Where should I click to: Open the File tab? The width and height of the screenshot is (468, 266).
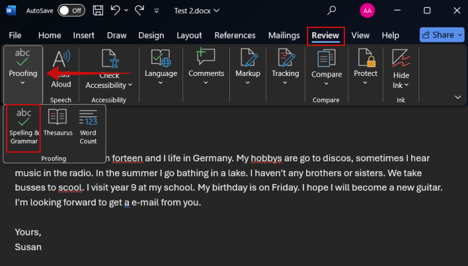(x=15, y=35)
